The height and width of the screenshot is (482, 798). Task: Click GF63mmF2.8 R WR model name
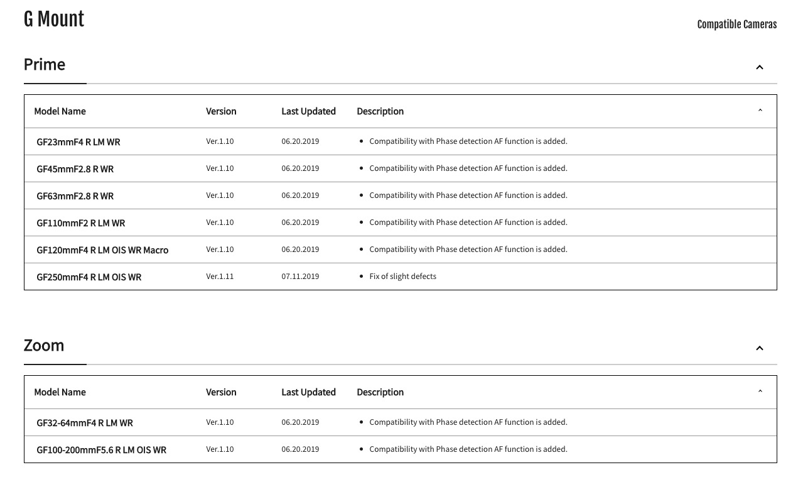point(75,196)
